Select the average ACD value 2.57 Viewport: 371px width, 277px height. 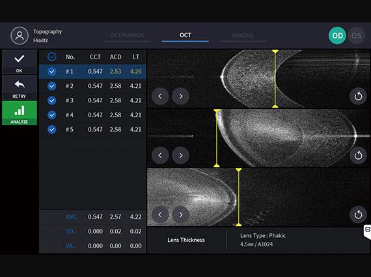(x=115, y=217)
